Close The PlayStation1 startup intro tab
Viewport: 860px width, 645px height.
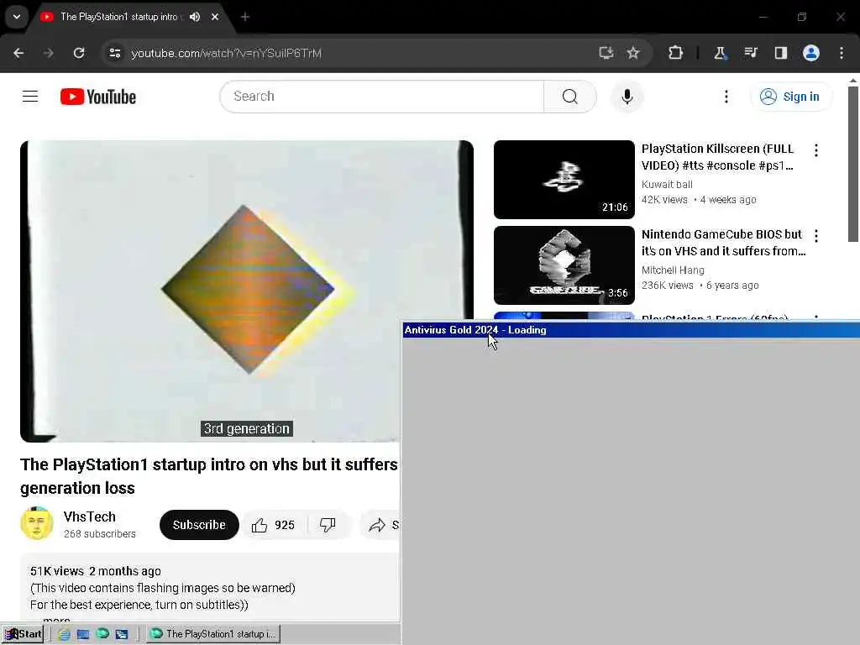tap(215, 17)
